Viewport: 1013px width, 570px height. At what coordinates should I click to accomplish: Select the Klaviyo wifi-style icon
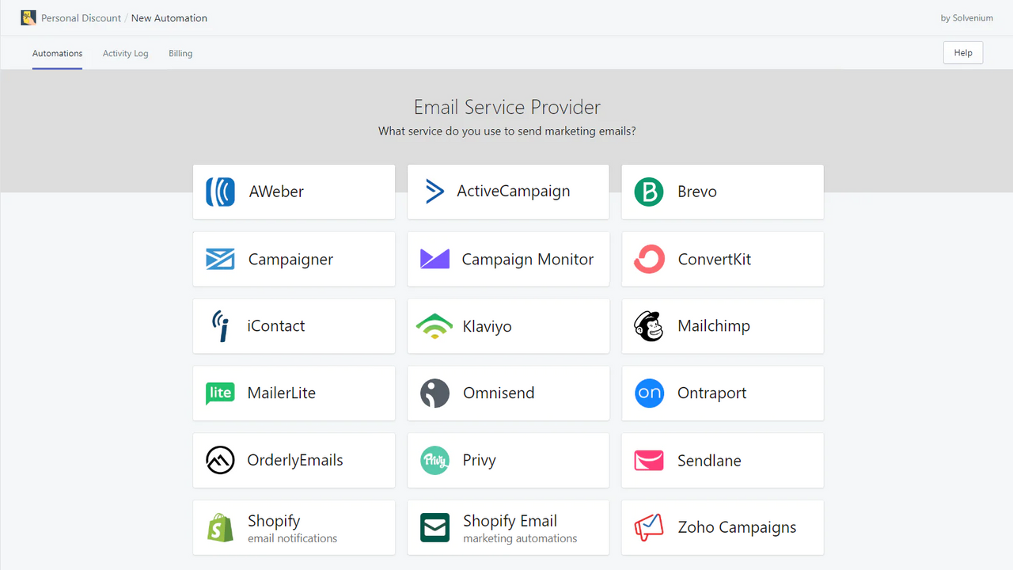coord(434,325)
